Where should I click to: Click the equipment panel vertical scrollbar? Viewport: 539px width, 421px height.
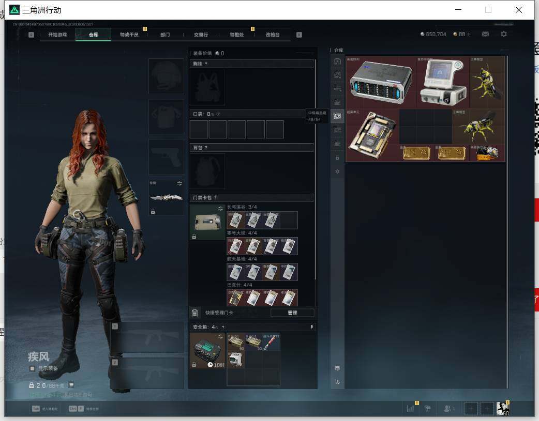[x=315, y=169]
